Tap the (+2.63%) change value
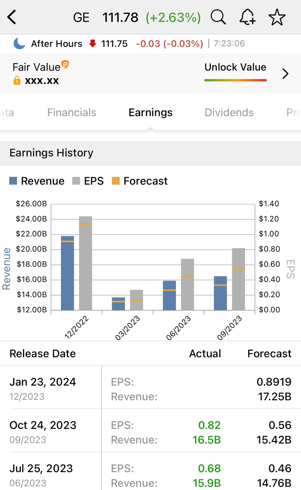 coord(173,17)
